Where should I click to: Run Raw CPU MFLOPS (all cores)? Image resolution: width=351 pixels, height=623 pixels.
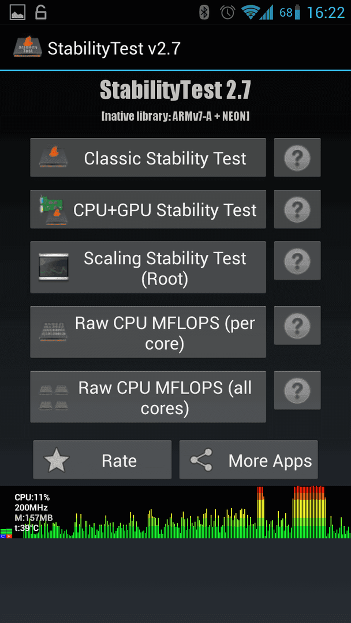tap(148, 396)
